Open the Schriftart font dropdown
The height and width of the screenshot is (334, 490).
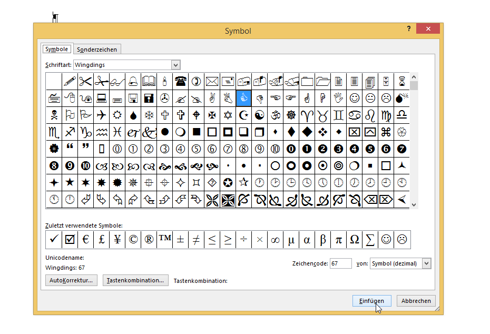tap(175, 65)
